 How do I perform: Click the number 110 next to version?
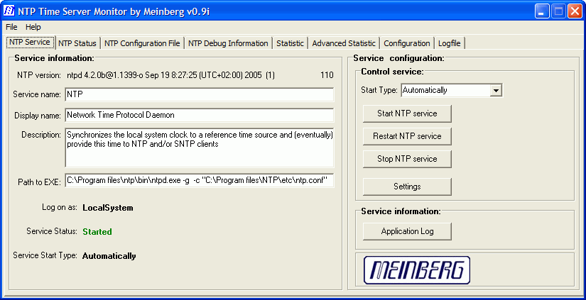click(x=327, y=75)
